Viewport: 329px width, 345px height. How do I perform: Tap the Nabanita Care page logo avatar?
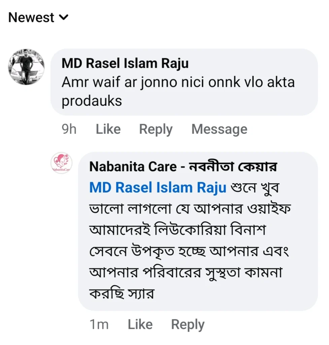(61, 163)
